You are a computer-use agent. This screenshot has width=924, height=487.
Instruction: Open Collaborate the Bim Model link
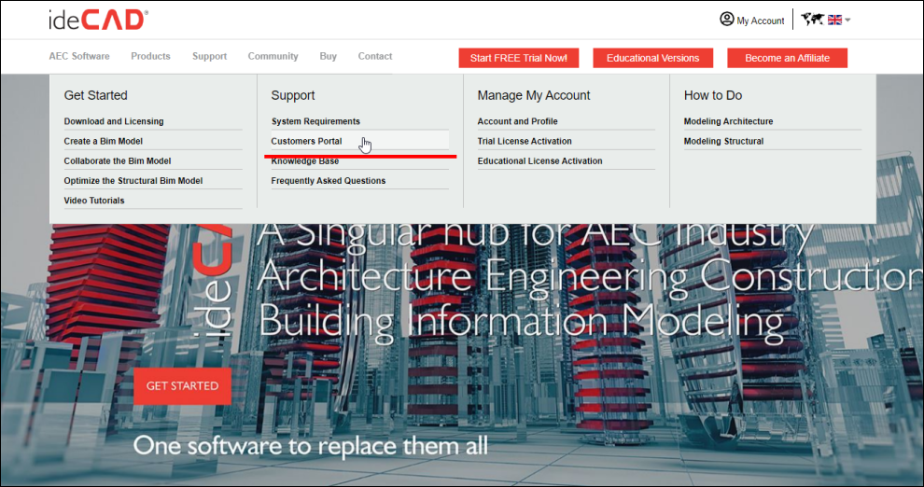[118, 160]
